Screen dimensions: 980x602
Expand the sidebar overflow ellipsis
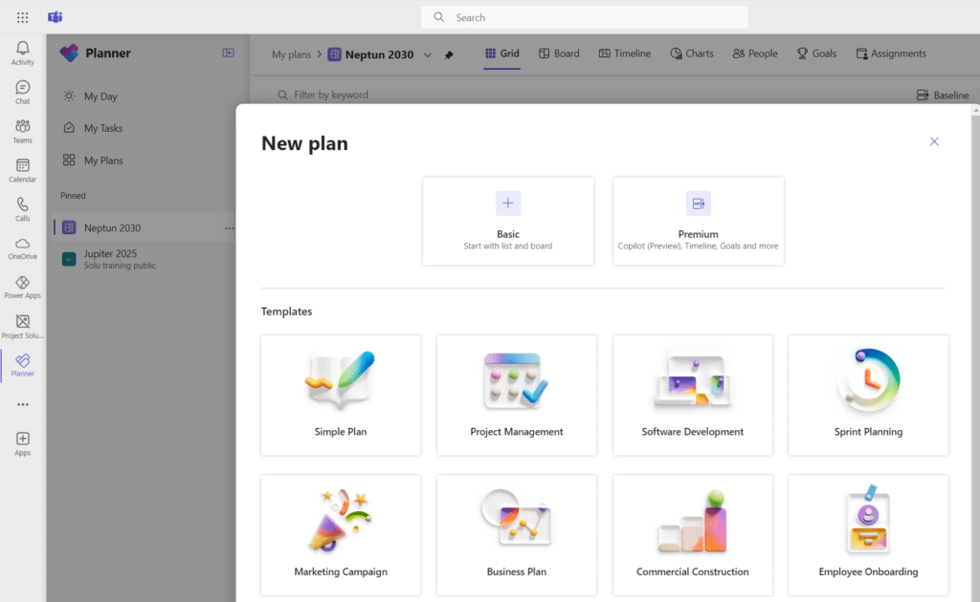click(22, 404)
